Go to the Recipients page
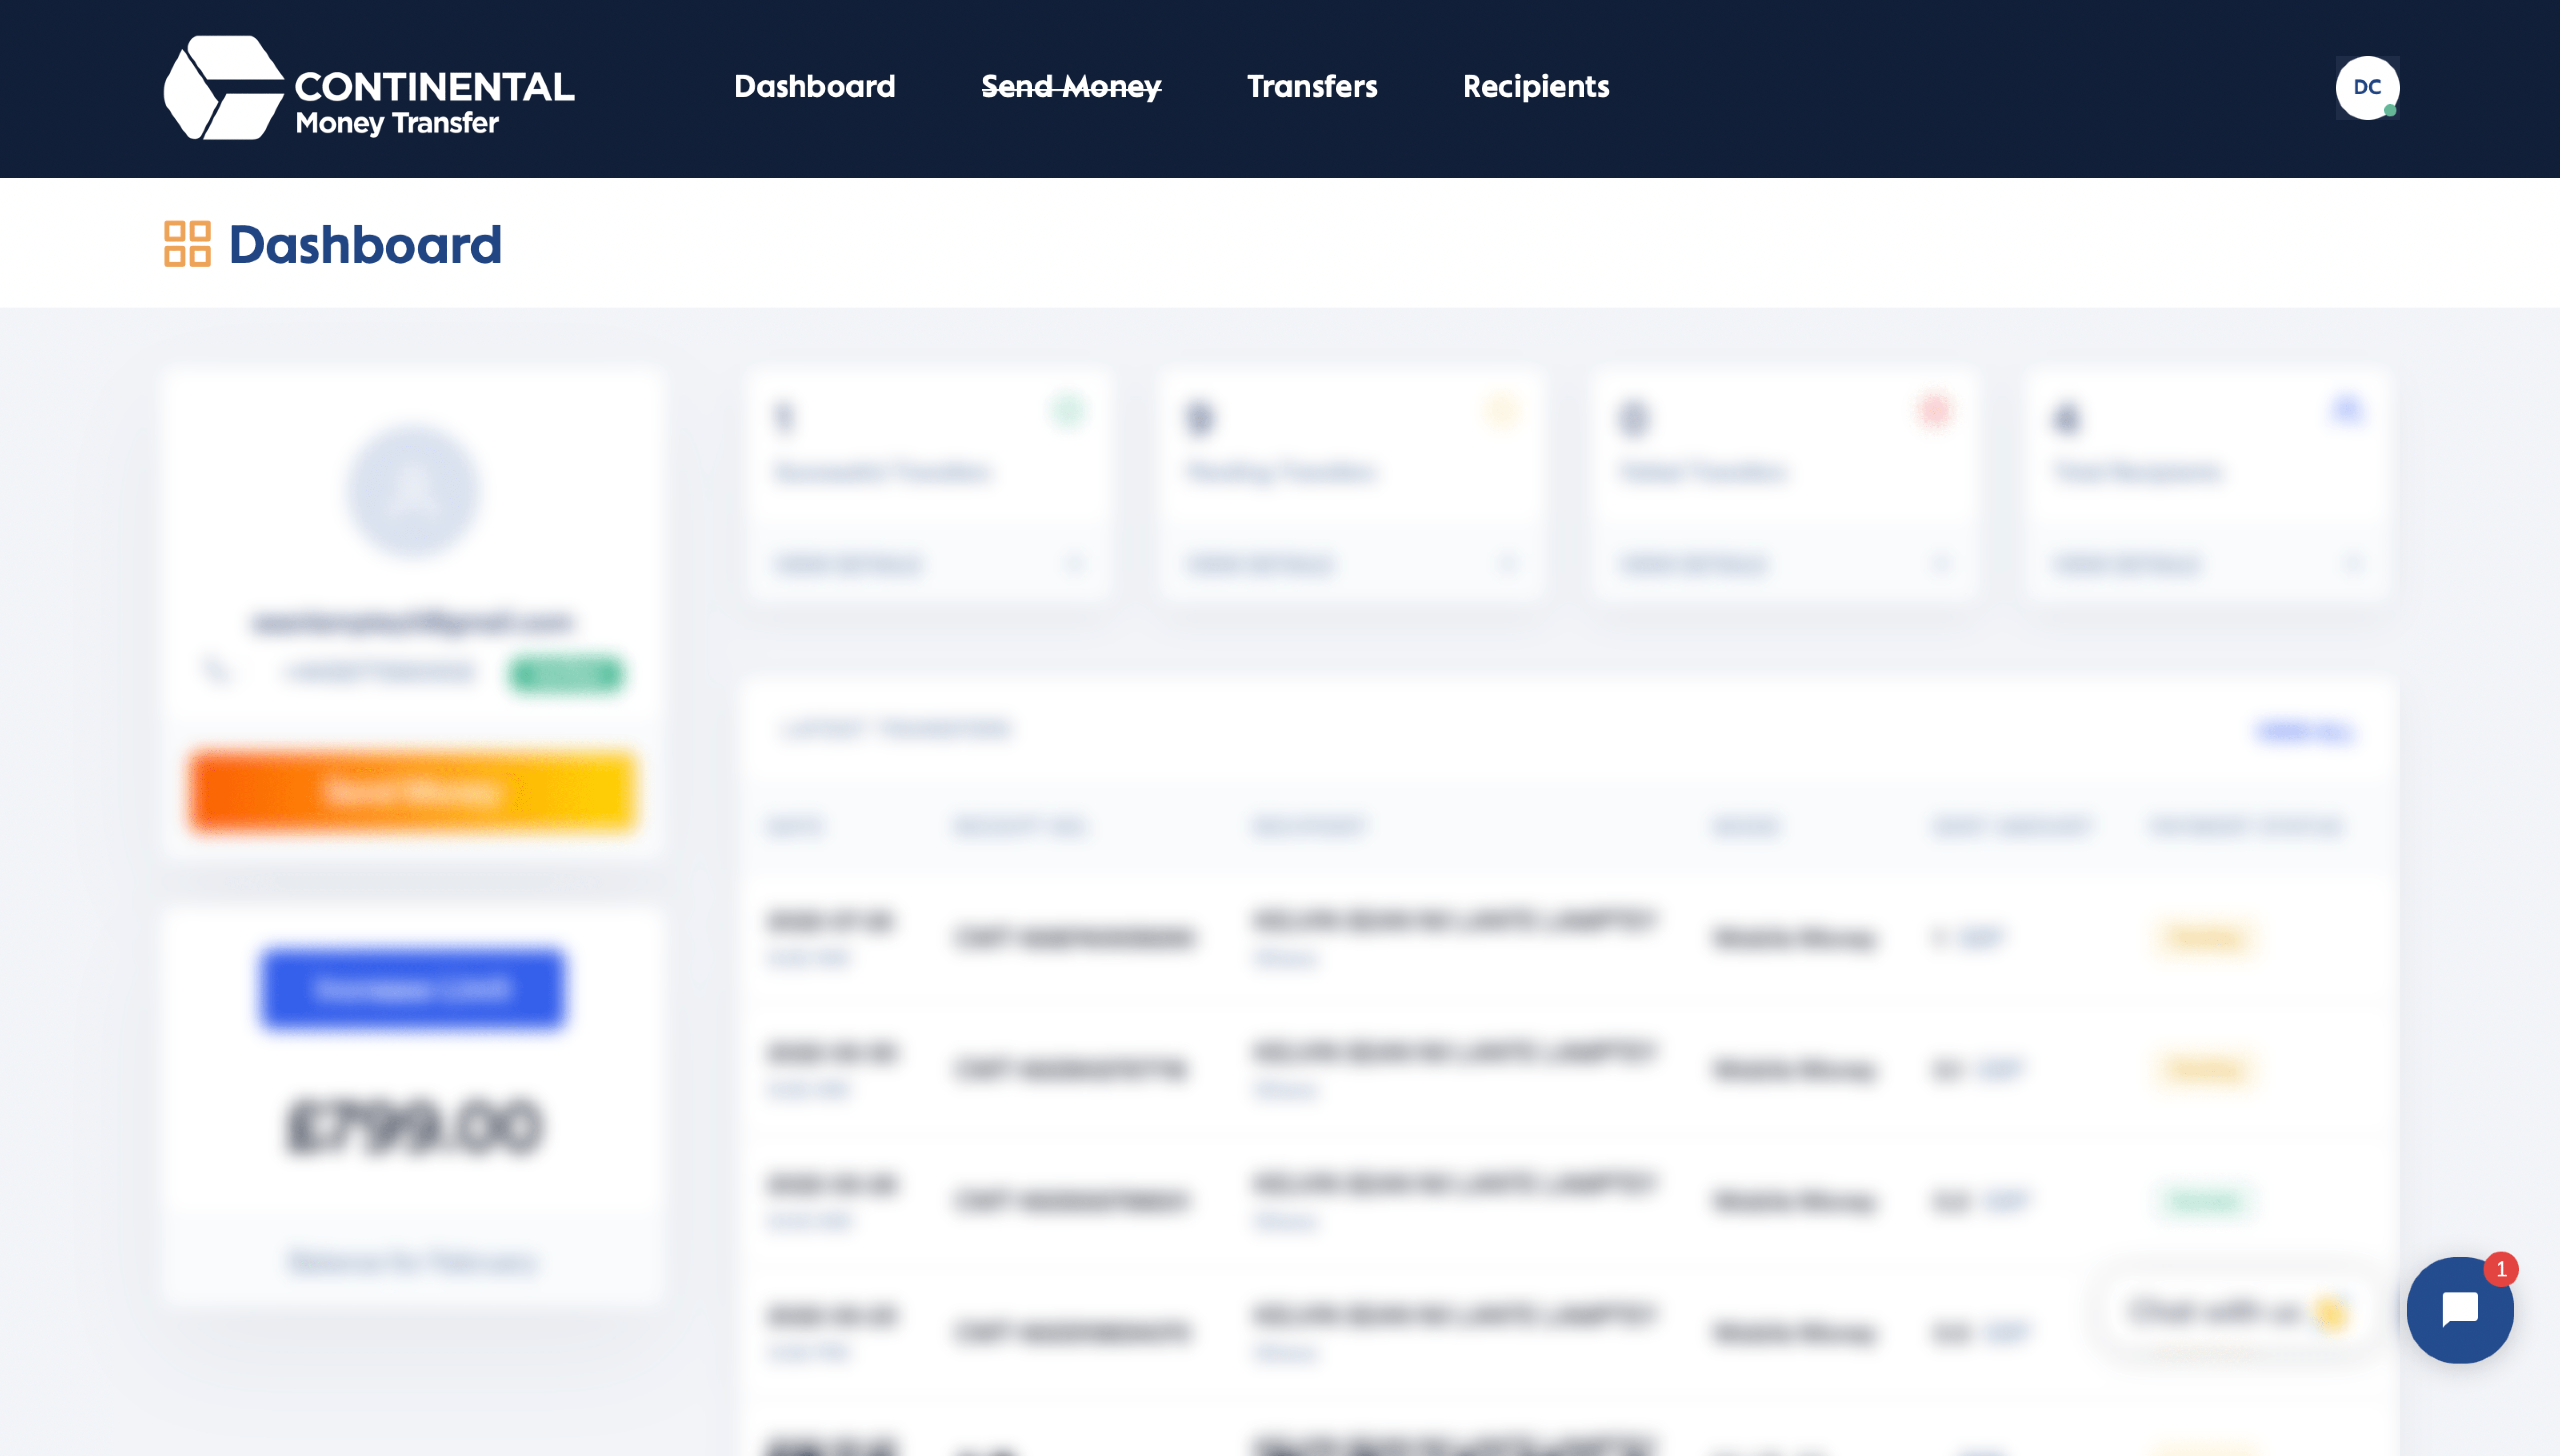Viewport: 2560px width, 1456px height. click(x=1536, y=87)
